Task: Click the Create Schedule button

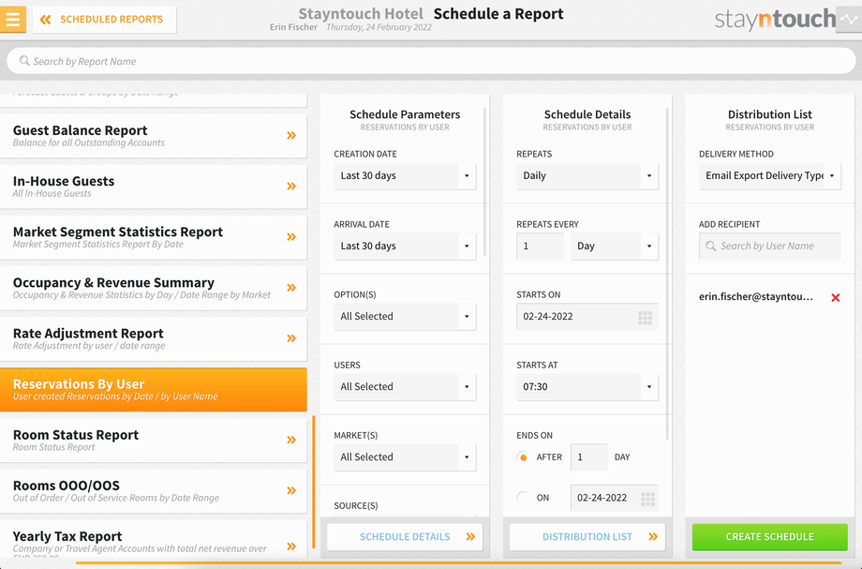Action: click(x=769, y=536)
